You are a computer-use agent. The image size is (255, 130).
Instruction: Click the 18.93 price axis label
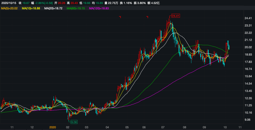point(248,55)
